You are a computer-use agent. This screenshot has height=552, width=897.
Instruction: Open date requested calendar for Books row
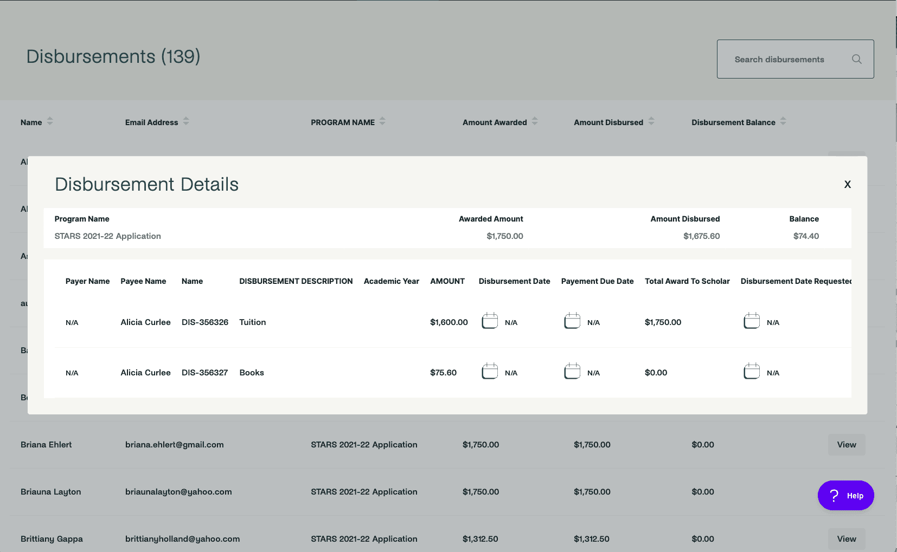[x=752, y=371]
